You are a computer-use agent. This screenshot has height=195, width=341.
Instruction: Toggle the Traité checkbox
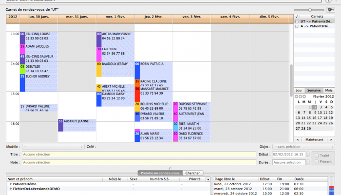click(x=317, y=156)
